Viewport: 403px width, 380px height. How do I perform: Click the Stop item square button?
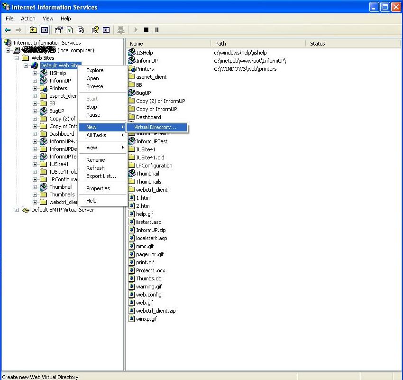(x=146, y=30)
